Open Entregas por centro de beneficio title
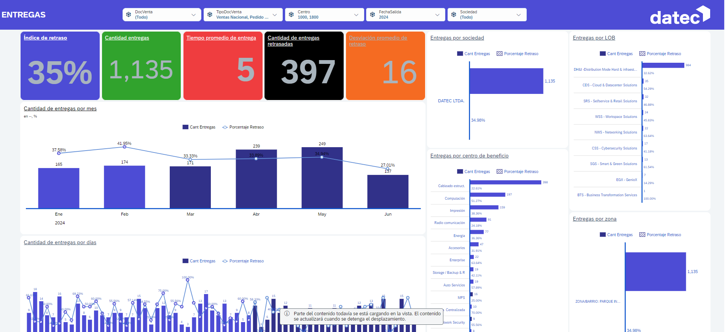This screenshot has width=725, height=332. 469,156
